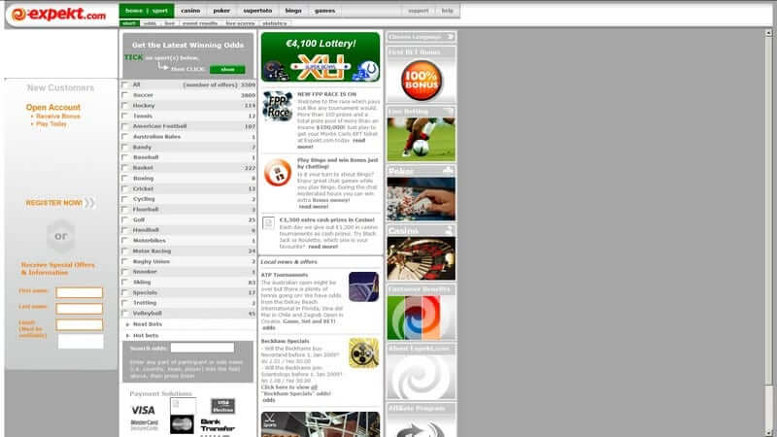Tick the Golf checkbox
The width and height of the screenshot is (777, 437).
[x=125, y=220]
